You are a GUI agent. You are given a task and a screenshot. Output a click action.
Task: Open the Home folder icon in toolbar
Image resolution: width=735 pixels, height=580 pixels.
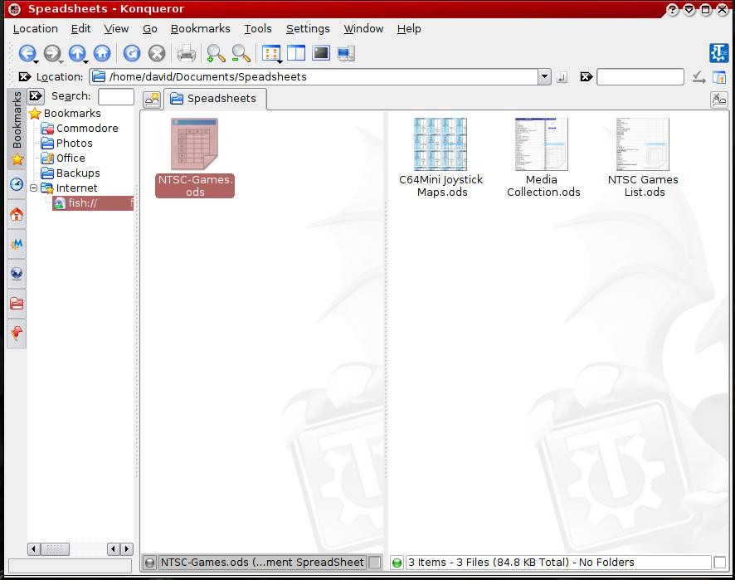102,53
